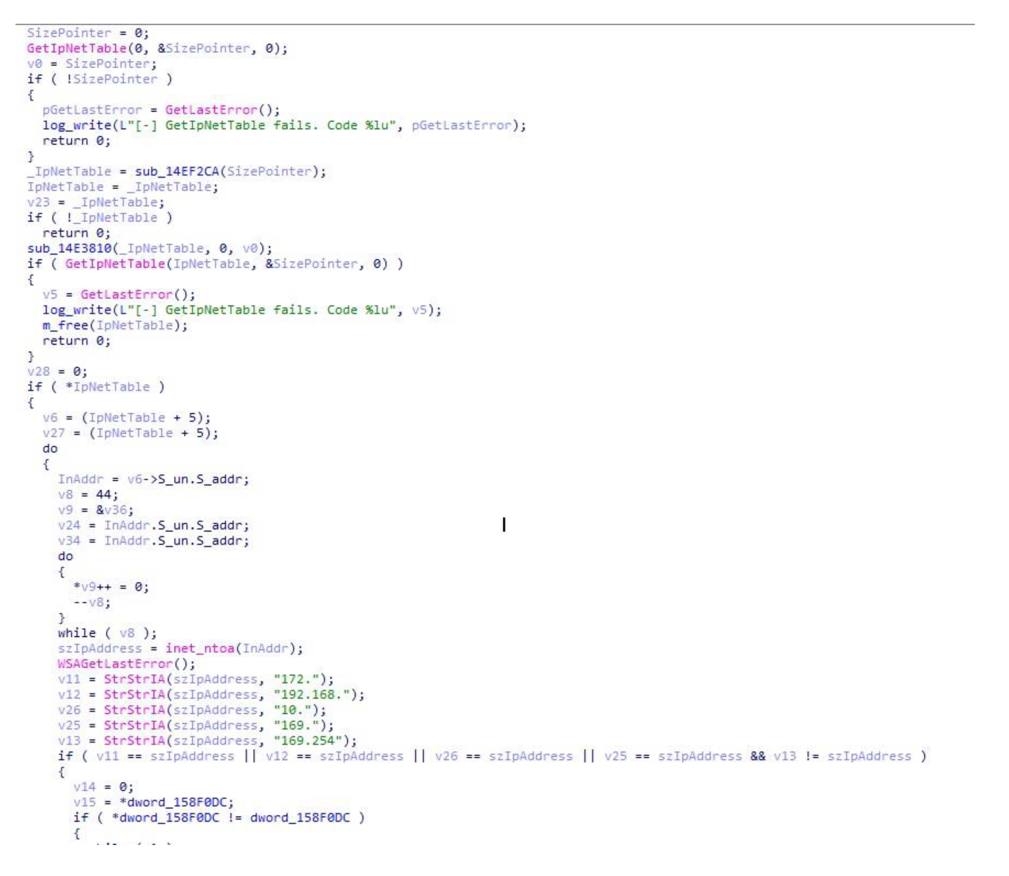
Task: Click the first log_write call
Action: pyautogui.click(x=76, y=126)
